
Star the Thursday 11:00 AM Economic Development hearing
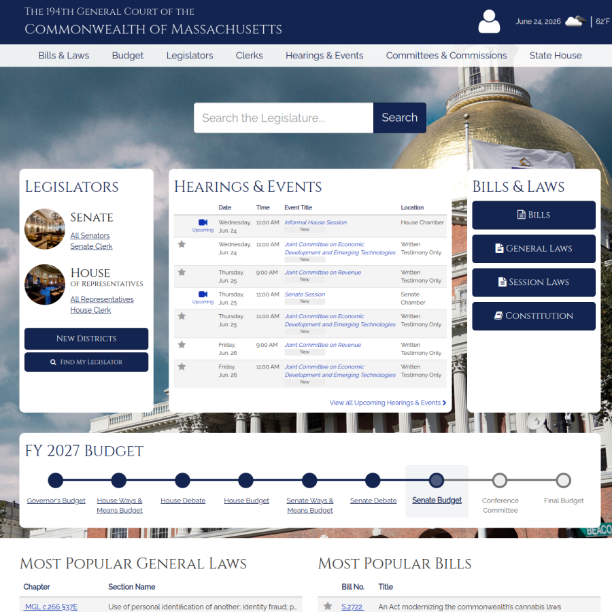[182, 316]
